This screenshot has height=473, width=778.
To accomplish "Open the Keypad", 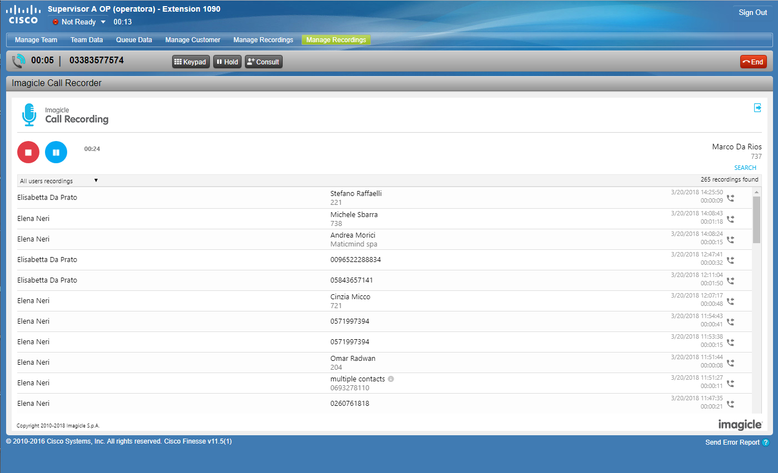I will pyautogui.click(x=190, y=62).
